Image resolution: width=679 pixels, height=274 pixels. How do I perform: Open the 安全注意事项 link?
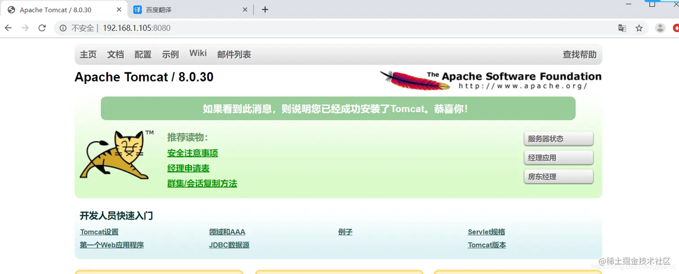[x=193, y=153]
